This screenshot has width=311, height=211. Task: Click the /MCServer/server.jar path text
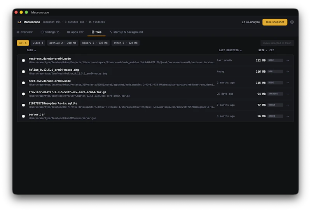(63, 118)
